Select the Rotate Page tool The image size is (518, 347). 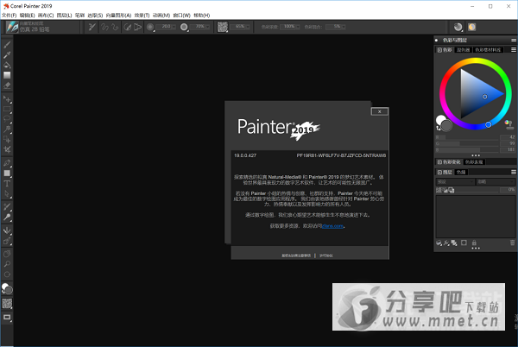7,274
